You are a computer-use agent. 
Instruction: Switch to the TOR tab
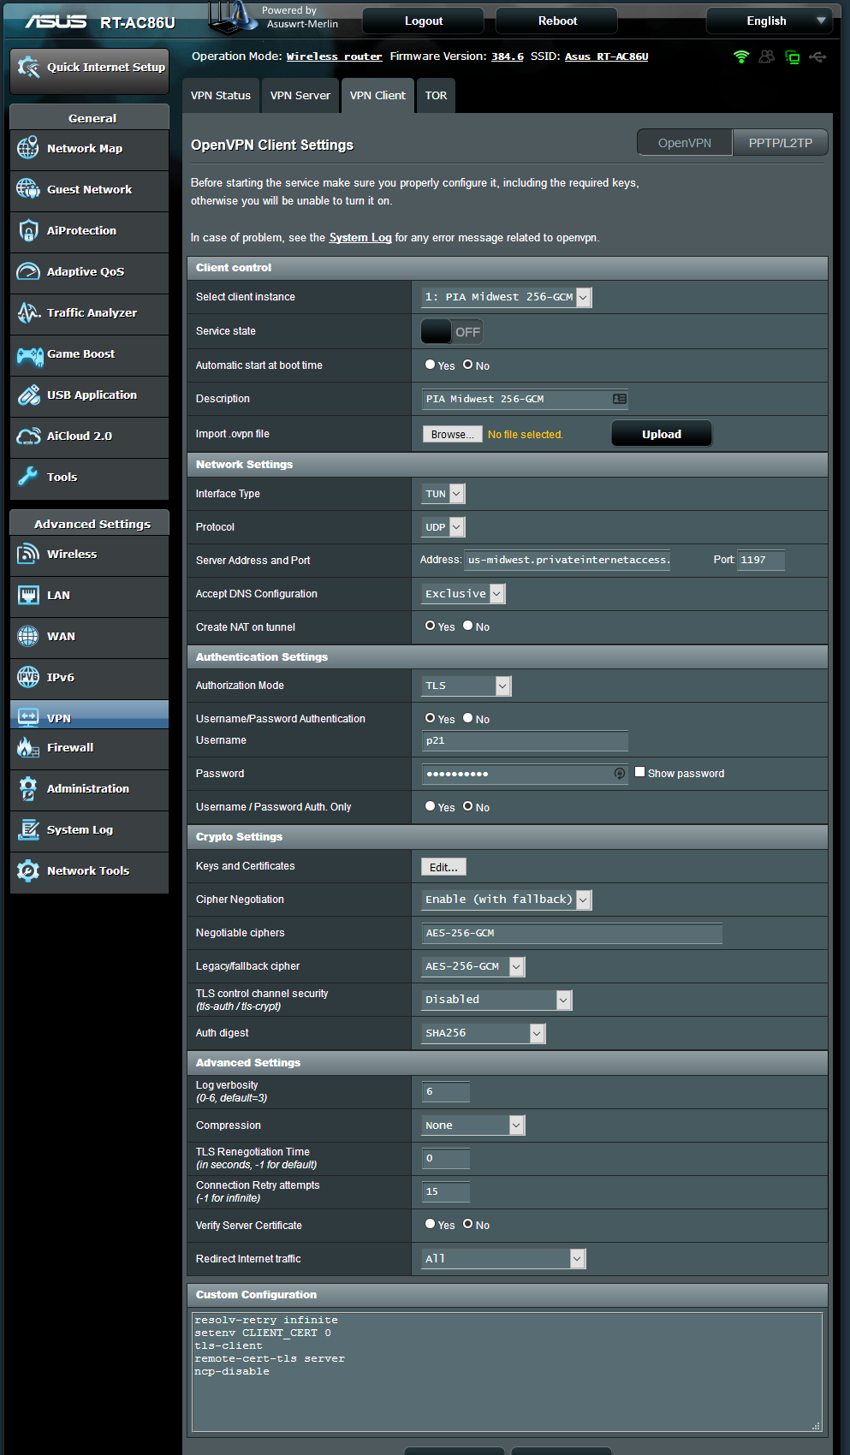[x=437, y=96]
